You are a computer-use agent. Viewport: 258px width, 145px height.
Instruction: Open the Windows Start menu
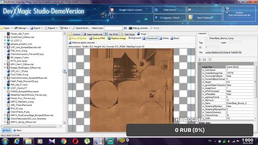(5, 141)
